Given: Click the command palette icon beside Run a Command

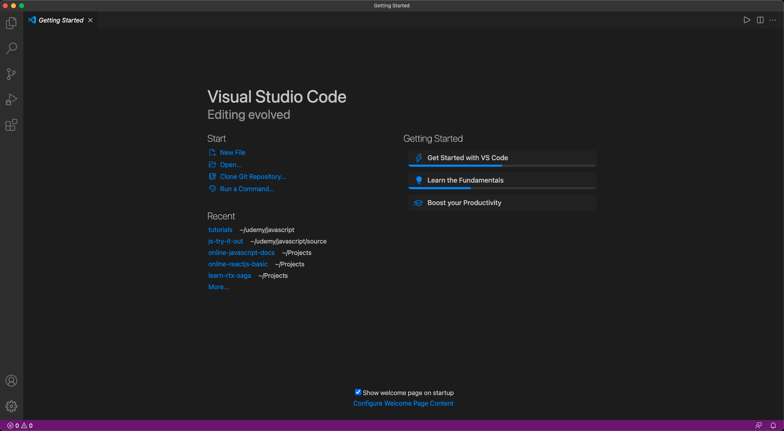Looking at the screenshot, I should coord(212,189).
